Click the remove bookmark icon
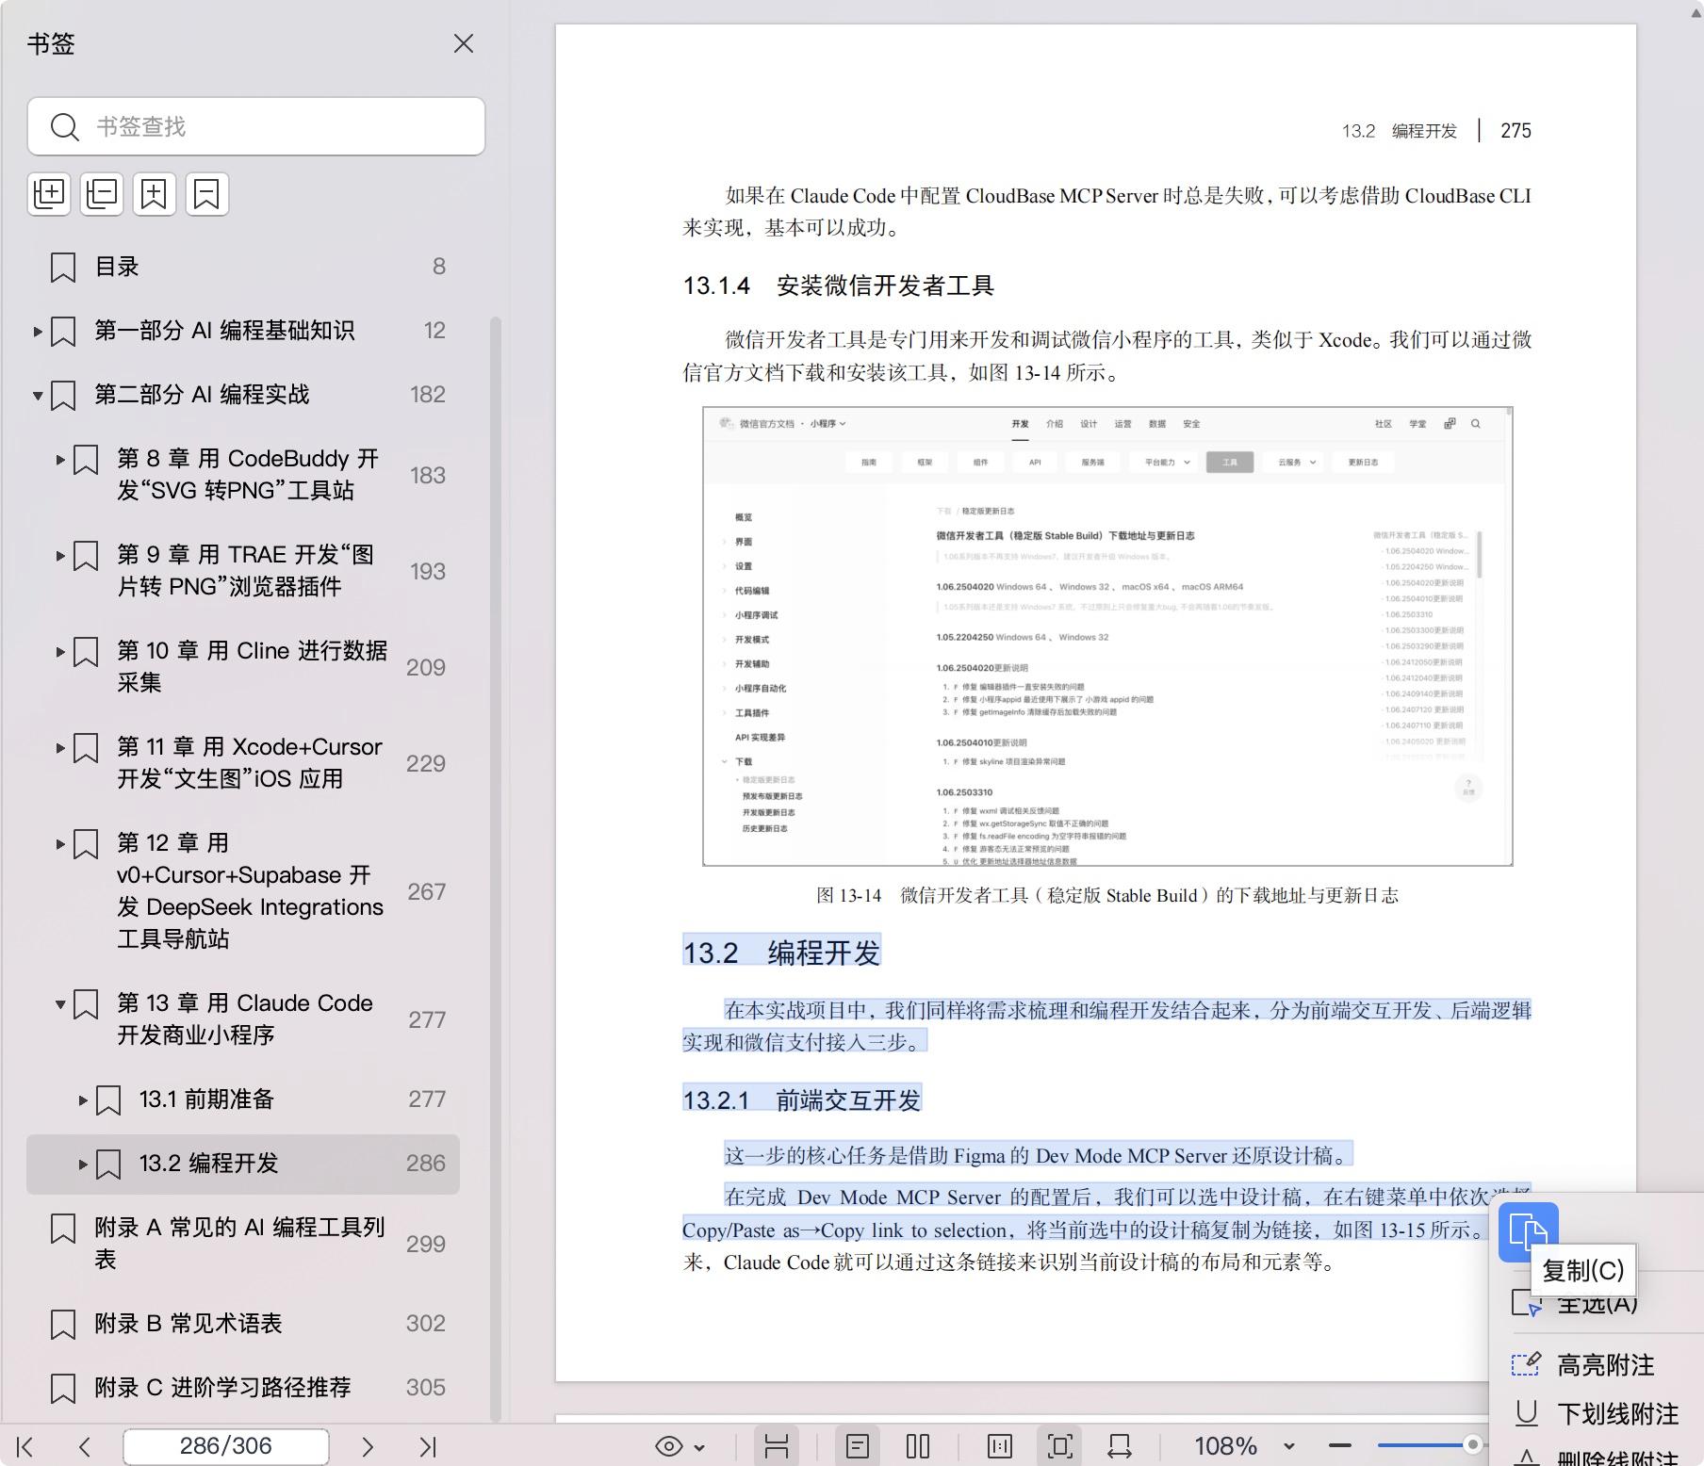 (206, 194)
